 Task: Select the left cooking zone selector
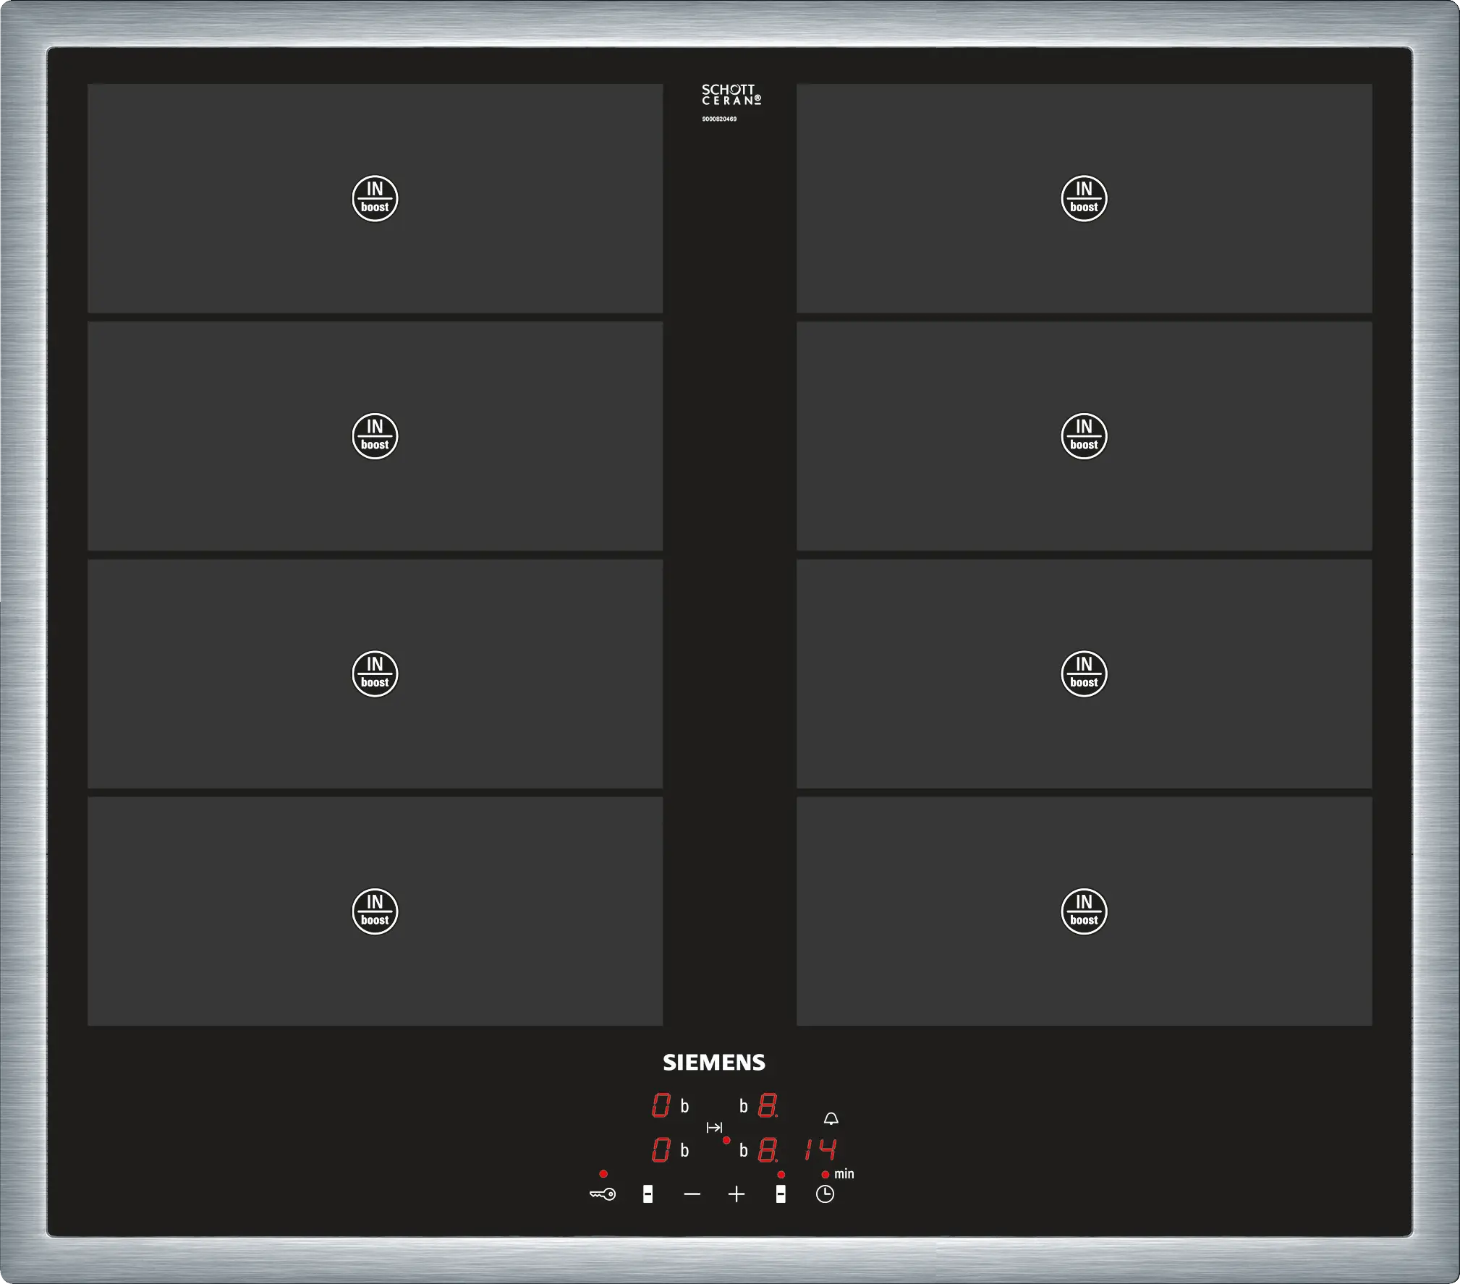click(x=648, y=1194)
